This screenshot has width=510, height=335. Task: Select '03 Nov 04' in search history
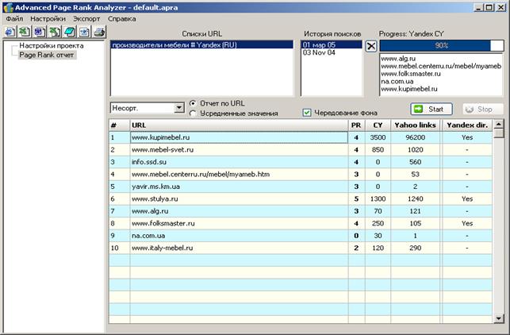coord(319,52)
